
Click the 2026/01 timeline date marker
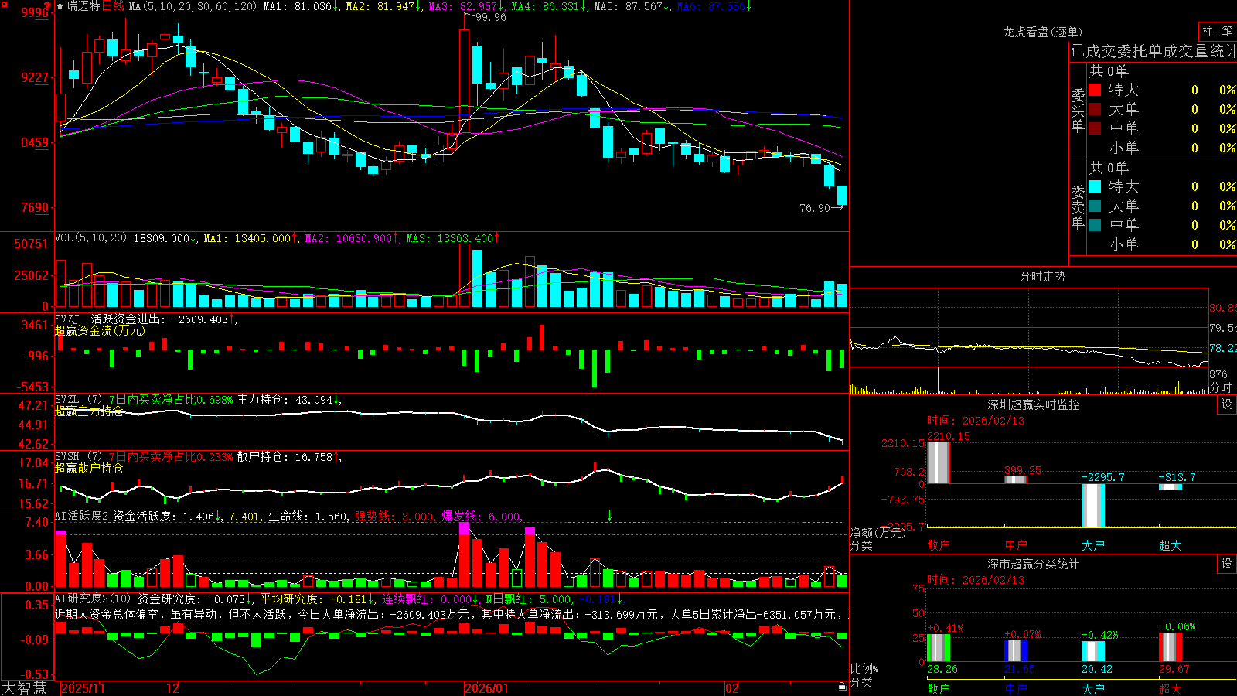(487, 688)
